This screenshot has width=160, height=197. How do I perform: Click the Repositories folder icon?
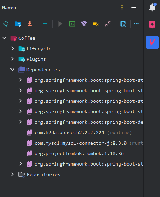[x=22, y=174]
